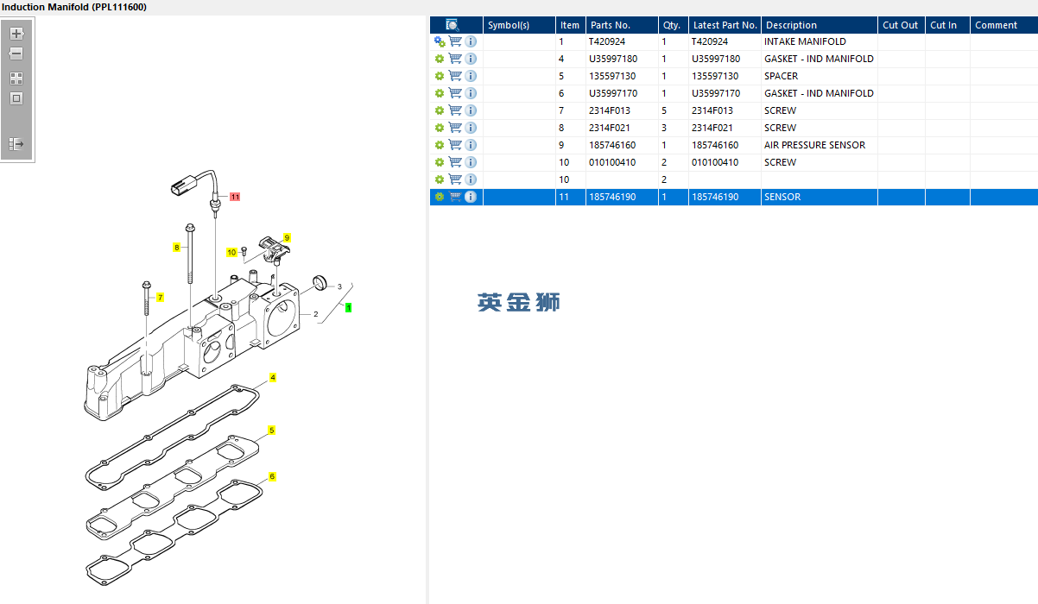
Task: Click latest part number U35997170
Action: click(x=716, y=93)
